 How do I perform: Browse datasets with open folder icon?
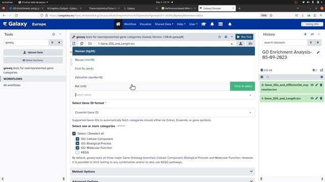250,43
